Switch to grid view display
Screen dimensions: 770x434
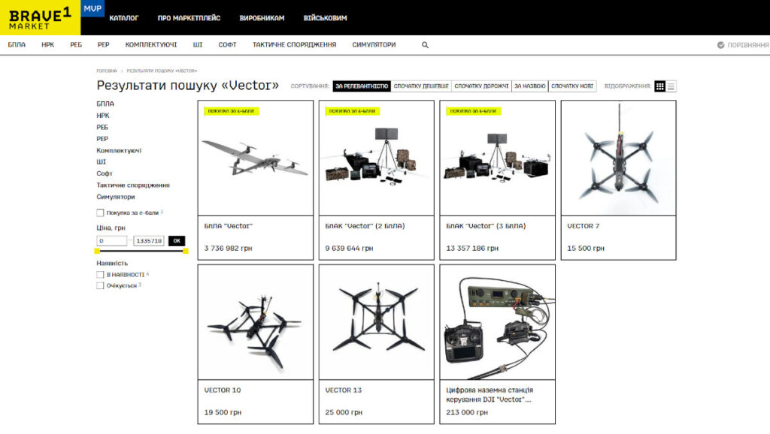(x=659, y=86)
